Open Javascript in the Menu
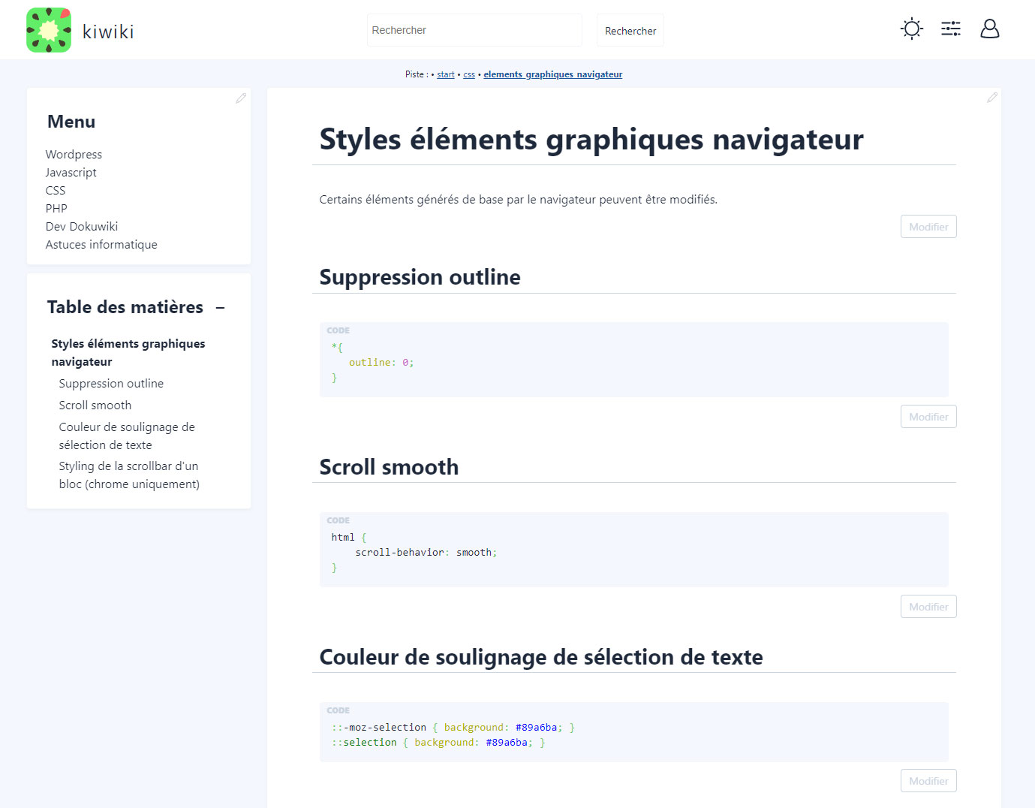The image size is (1035, 808). pyautogui.click(x=71, y=172)
